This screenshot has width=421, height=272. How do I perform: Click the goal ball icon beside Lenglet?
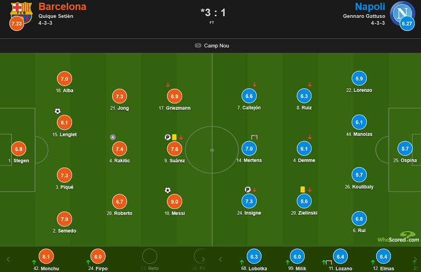(x=57, y=111)
